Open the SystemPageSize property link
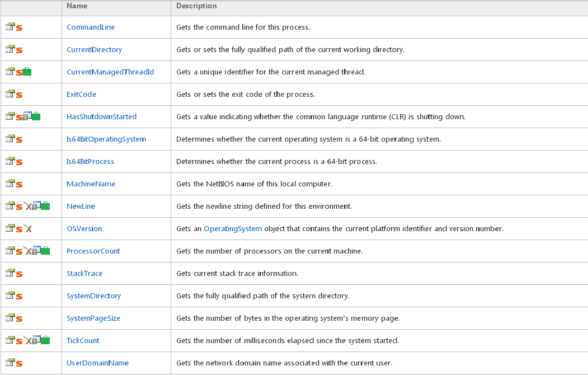Image resolution: width=588 pixels, height=375 pixels. point(93,318)
